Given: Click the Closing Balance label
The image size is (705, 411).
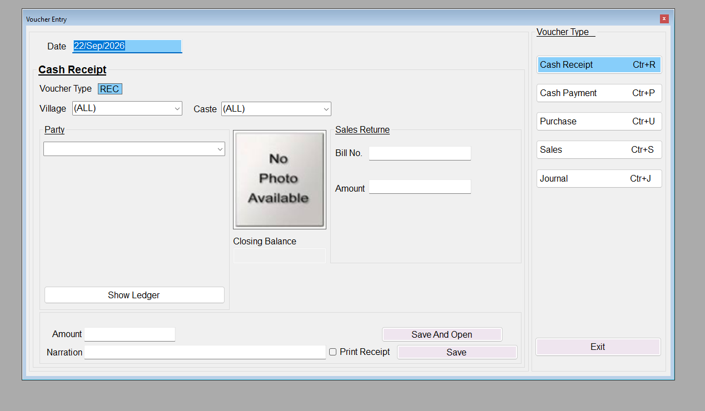Looking at the screenshot, I should click(x=265, y=242).
